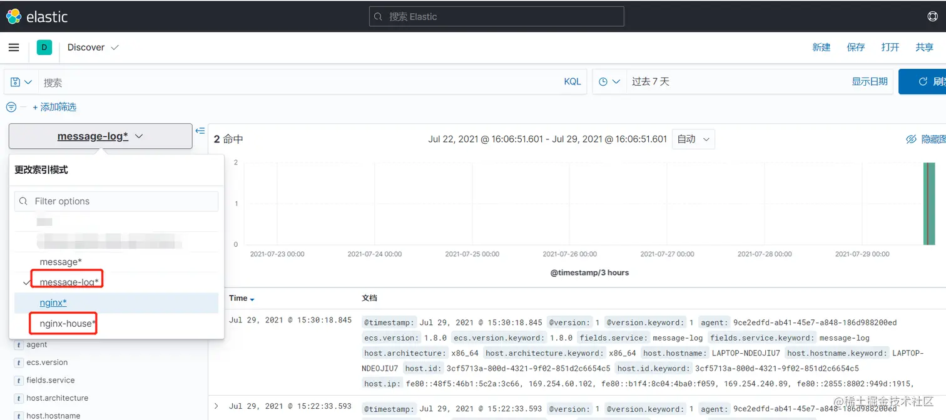Click the green D space avatar
This screenshot has height=420, width=946.
(x=44, y=47)
